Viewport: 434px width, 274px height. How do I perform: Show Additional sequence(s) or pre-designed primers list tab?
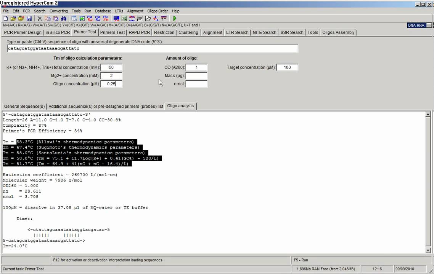[x=106, y=106]
